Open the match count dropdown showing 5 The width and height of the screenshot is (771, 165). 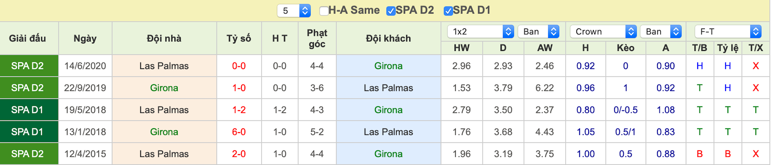click(294, 11)
